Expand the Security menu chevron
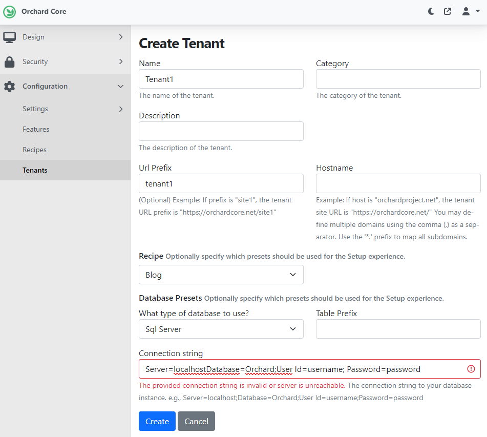This screenshot has width=487, height=437. 121,61
